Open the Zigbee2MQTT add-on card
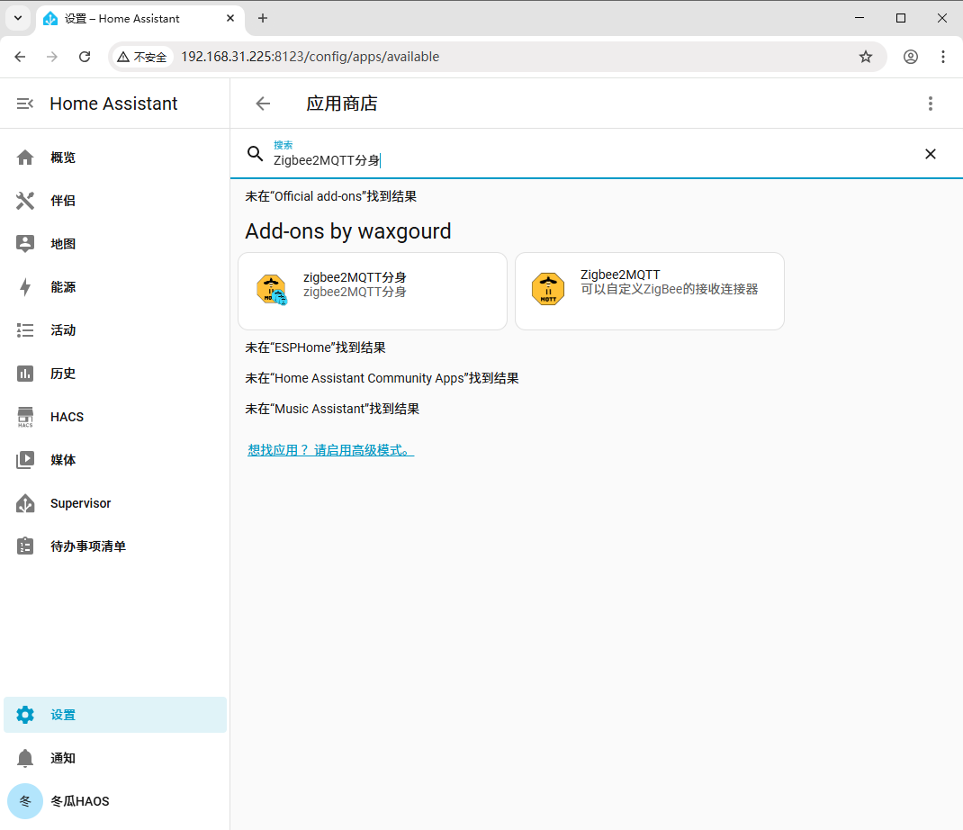This screenshot has height=830, width=963. (650, 291)
